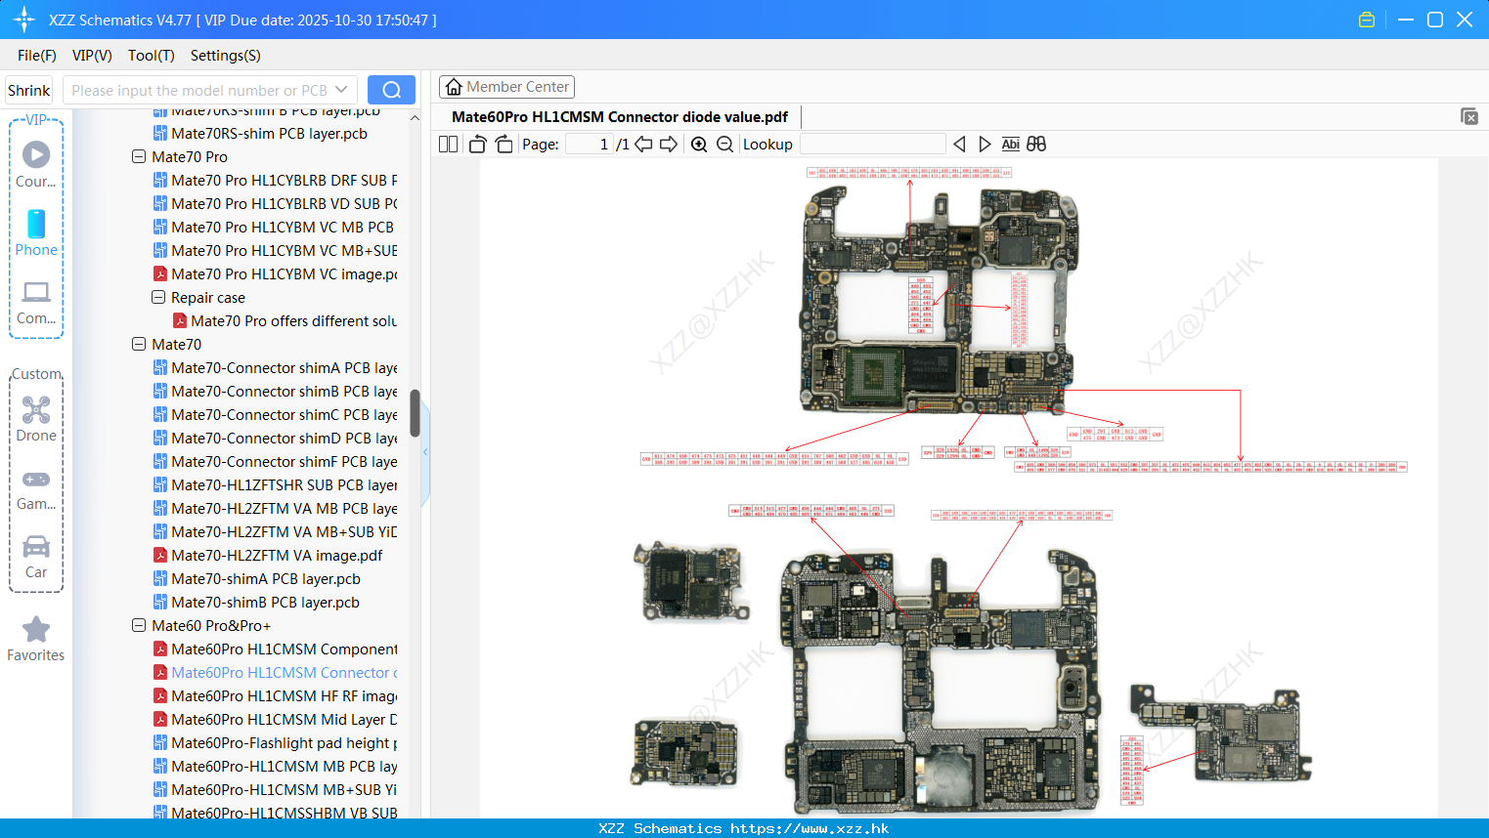1489x838 pixels.
Task: Select the Drone category in sidebar
Action: click(36, 419)
